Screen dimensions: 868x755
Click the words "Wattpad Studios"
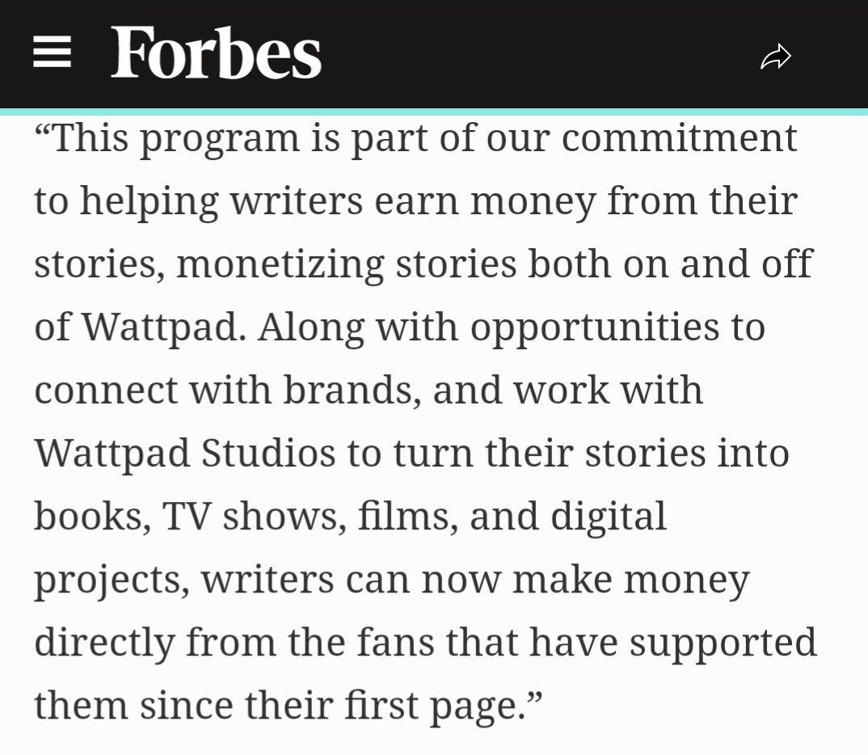point(185,453)
